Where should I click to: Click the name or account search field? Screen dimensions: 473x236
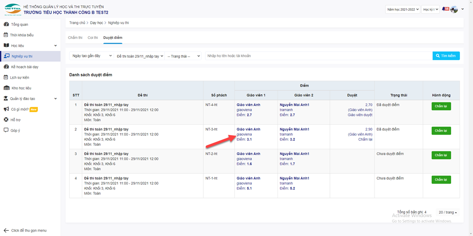click(318, 56)
